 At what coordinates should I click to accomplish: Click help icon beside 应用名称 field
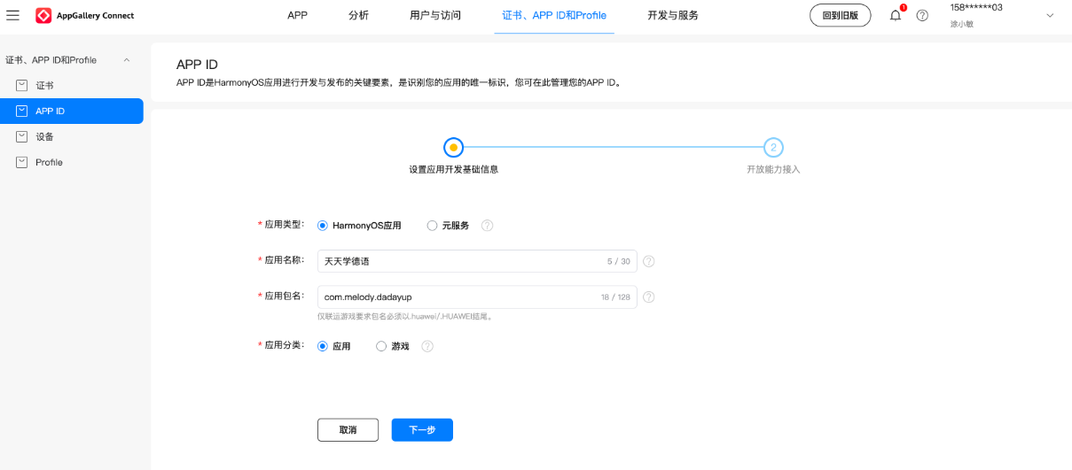tap(649, 261)
